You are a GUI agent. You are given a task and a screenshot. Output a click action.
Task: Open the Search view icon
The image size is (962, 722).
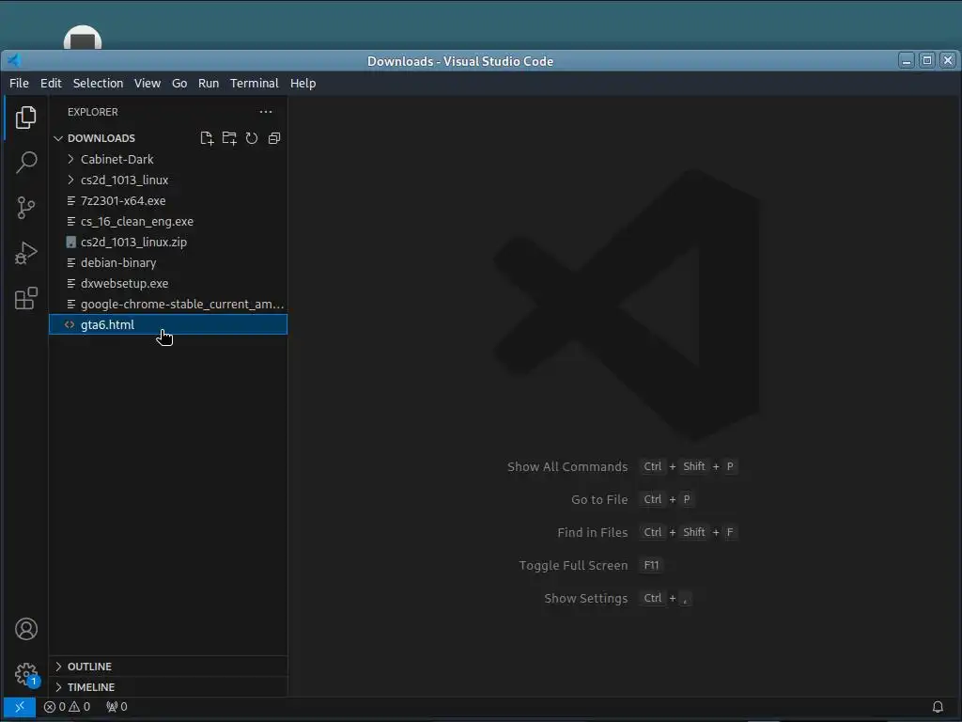pyautogui.click(x=25, y=163)
